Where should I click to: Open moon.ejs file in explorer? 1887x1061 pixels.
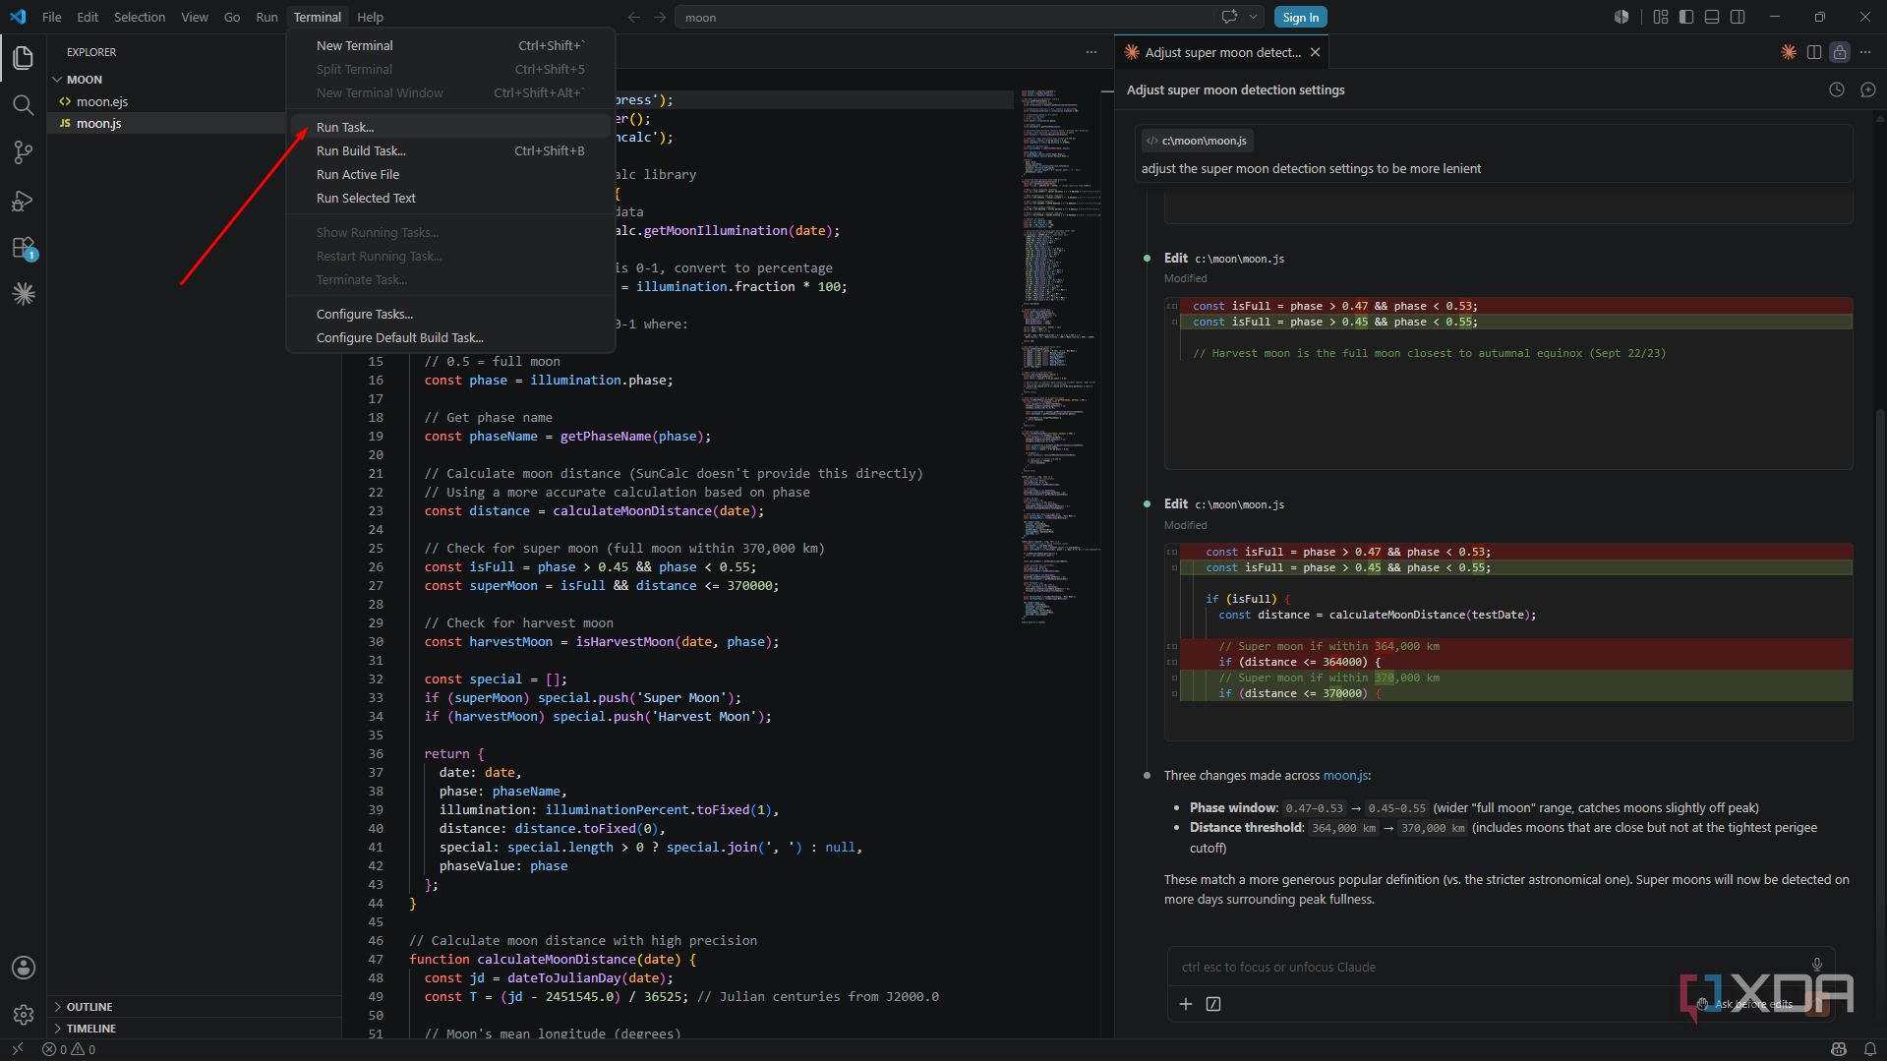[102, 101]
